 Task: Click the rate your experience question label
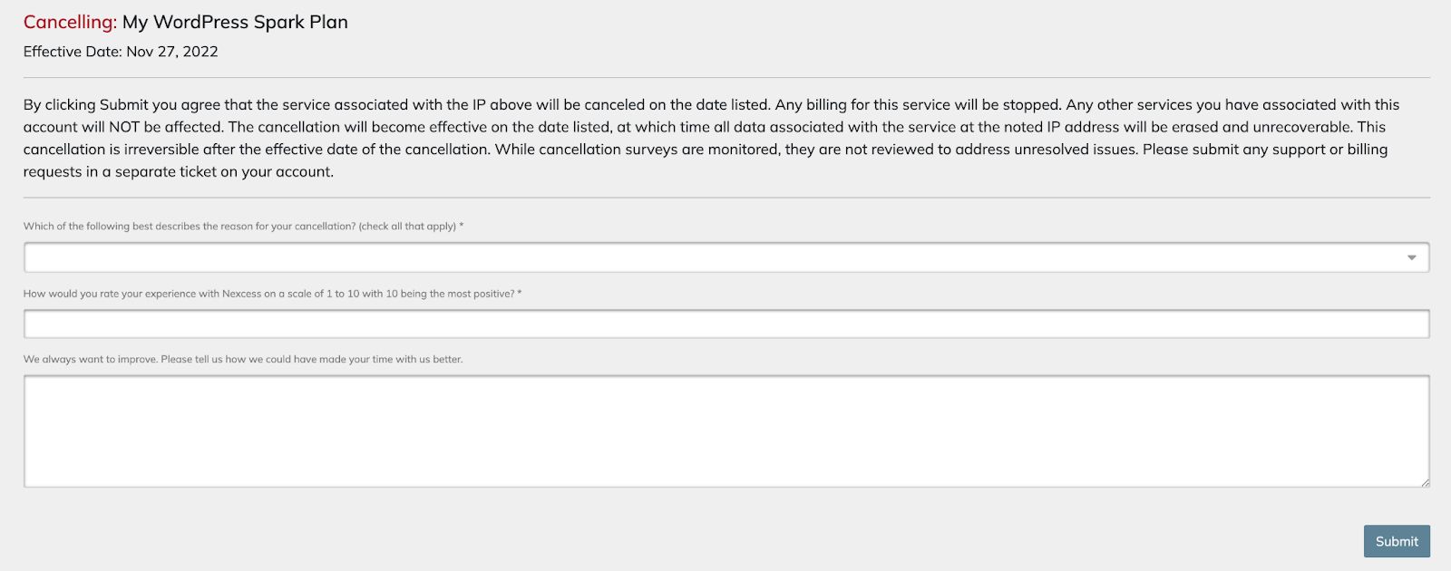(x=268, y=294)
